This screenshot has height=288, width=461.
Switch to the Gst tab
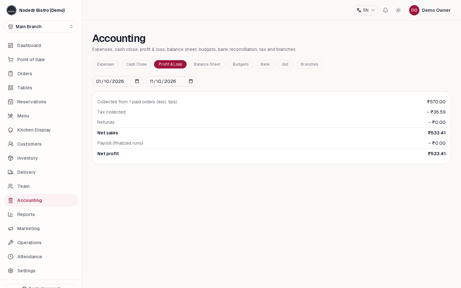click(x=285, y=64)
